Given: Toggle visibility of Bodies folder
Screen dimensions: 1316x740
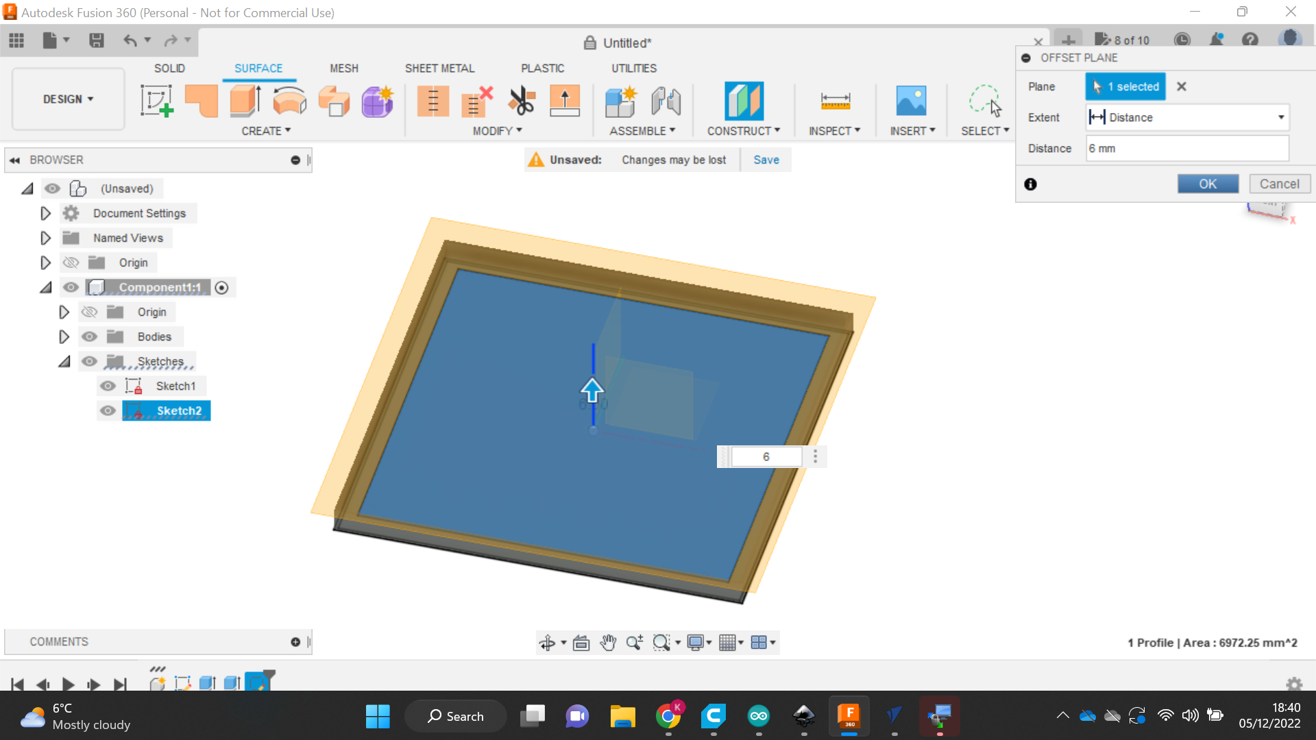Looking at the screenshot, I should pyautogui.click(x=90, y=336).
